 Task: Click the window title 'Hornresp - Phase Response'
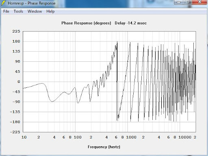(x=32, y=3)
